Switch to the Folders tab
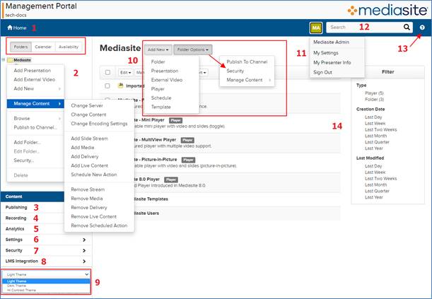 point(21,47)
